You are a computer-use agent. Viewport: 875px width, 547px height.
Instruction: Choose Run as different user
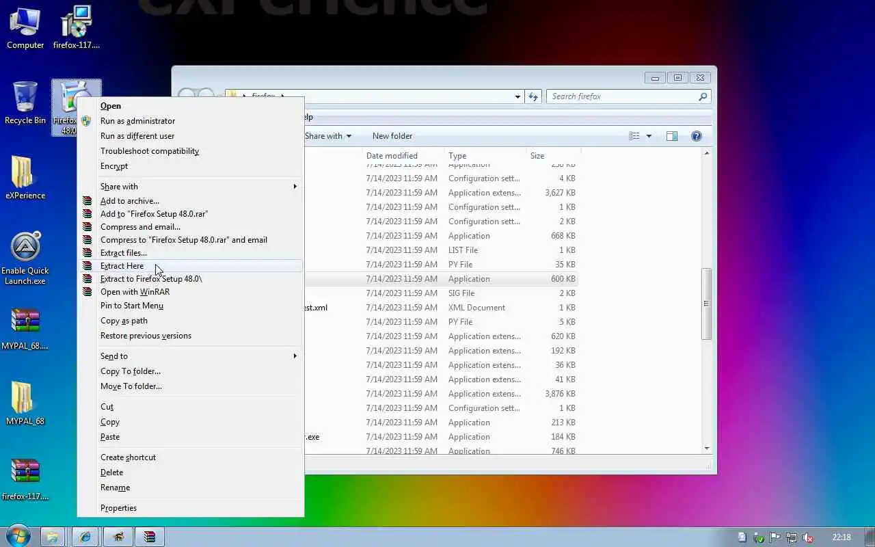[x=191, y=136]
